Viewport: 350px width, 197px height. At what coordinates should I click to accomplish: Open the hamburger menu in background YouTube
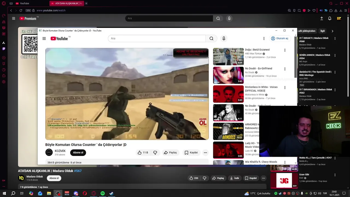coord(13,18)
